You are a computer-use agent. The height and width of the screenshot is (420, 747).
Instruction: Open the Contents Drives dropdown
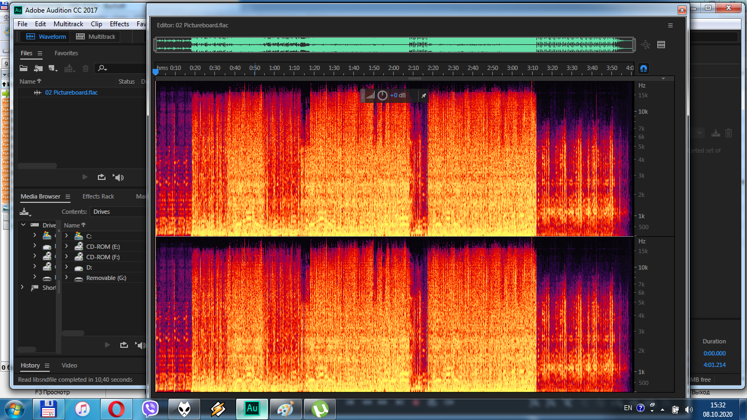[118, 212]
